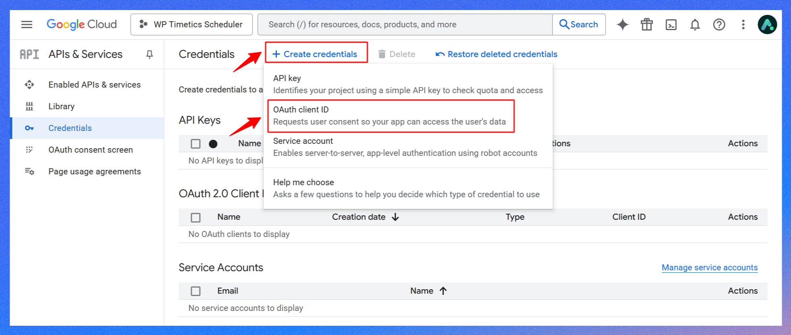Click the blue Search button

(x=579, y=25)
